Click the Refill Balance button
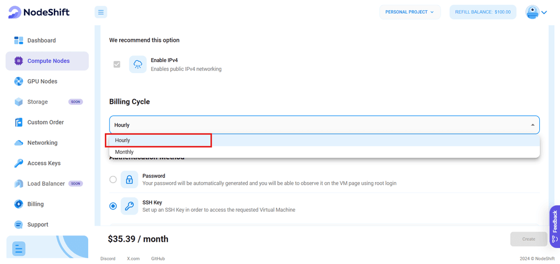Viewport: 560px width, 264px height. pos(482,12)
